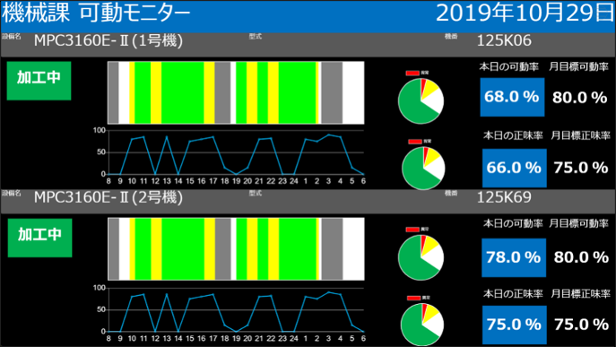The width and height of the screenshot is (616, 347).
Task: Click 2号機 blue 75.0 % net rate box
Action: coord(515,325)
